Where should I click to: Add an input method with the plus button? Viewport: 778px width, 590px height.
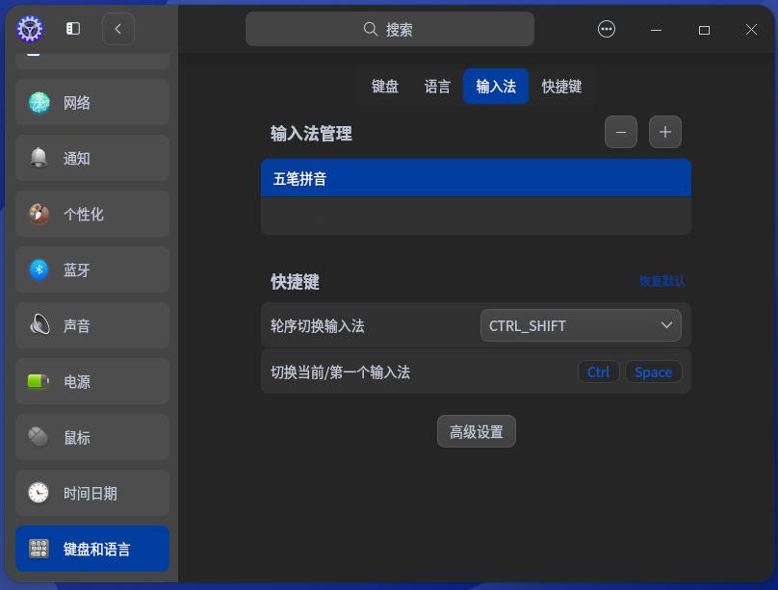664,132
